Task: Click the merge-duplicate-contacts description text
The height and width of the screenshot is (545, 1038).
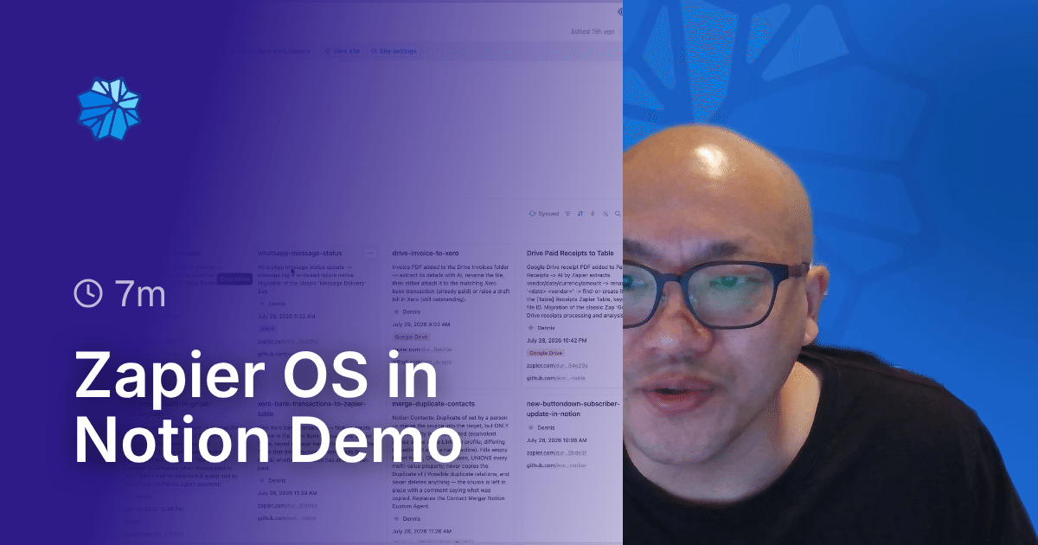Action: tap(450, 460)
